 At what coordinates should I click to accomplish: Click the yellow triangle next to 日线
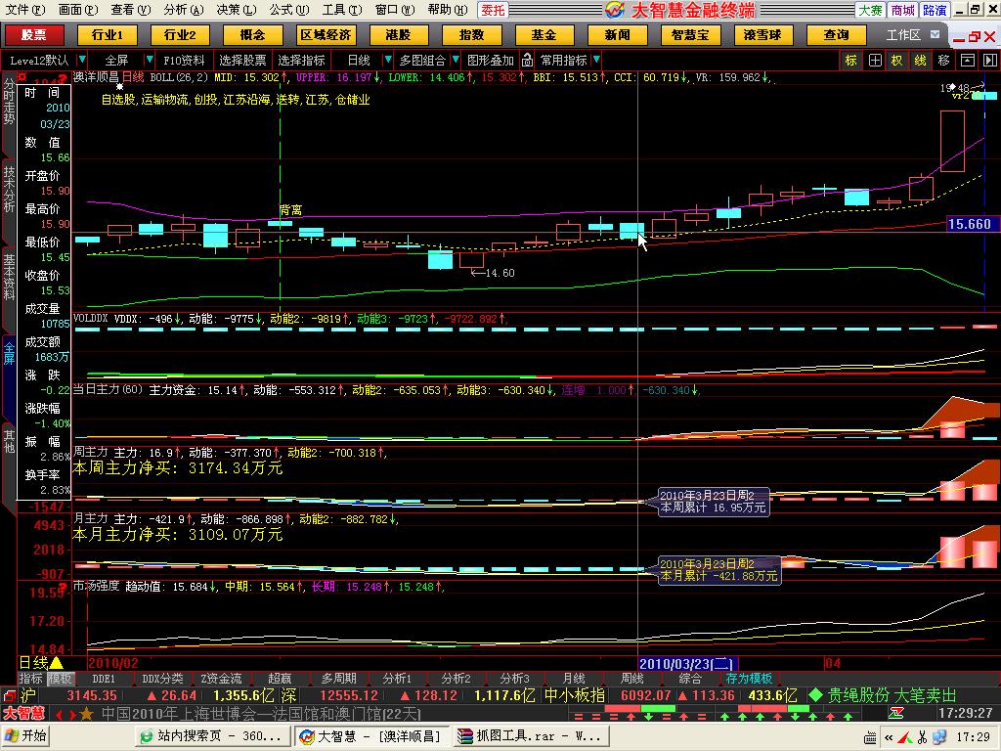pos(57,663)
